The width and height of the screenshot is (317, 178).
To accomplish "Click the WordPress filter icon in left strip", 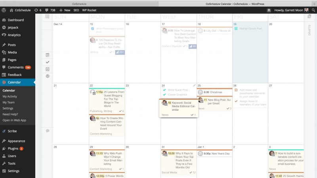I will pos(48,76).
